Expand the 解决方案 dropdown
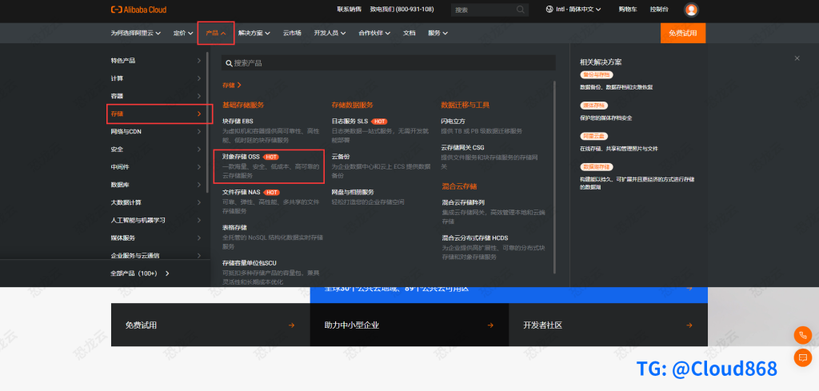The image size is (819, 391). pyautogui.click(x=254, y=33)
